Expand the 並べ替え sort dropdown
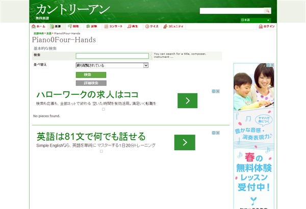The height and width of the screenshot is (209, 306). 112,65
